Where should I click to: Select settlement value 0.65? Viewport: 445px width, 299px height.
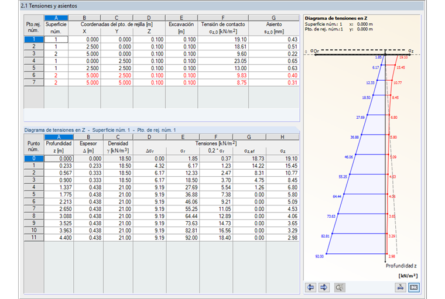[x=274, y=61]
